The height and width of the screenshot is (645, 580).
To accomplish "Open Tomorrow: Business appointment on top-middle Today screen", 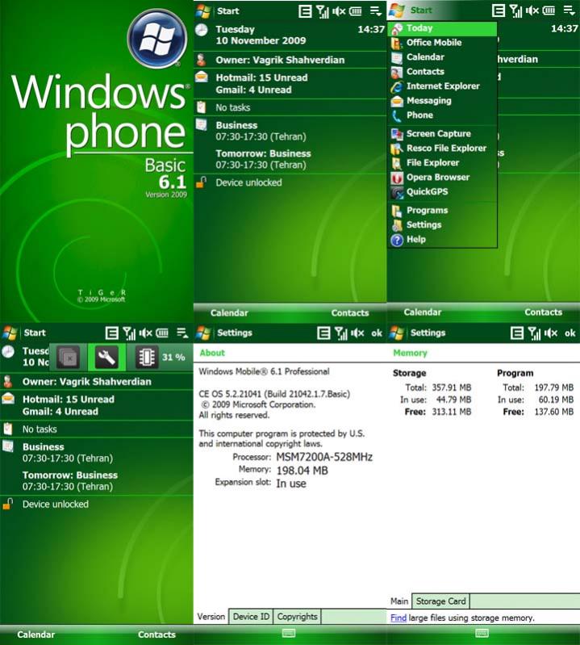I will (x=290, y=159).
